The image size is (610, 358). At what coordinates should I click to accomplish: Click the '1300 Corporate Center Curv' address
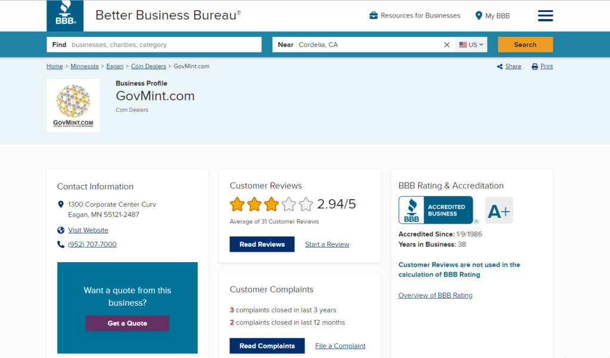click(112, 204)
